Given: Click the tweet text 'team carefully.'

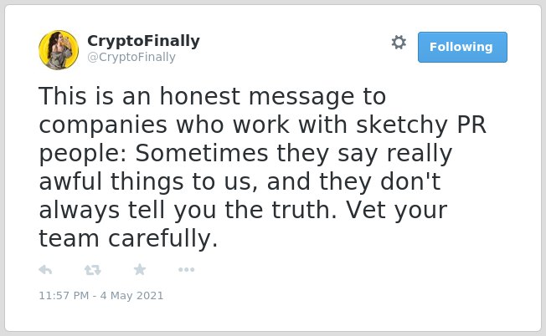Looking at the screenshot, I should 128,239.
